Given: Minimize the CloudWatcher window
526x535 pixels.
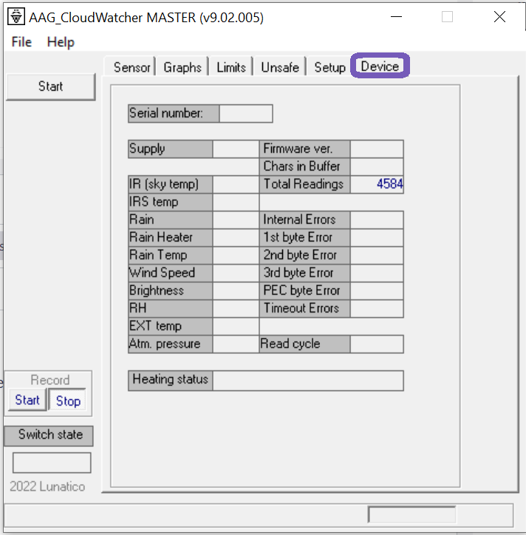Looking at the screenshot, I should point(396,17).
